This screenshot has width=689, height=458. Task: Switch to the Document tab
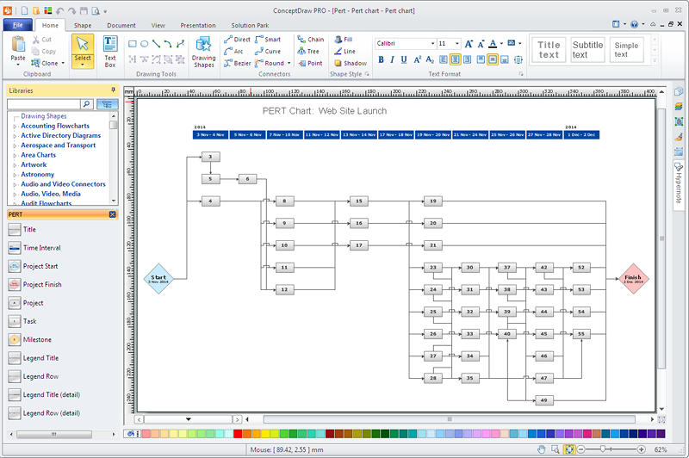(x=121, y=26)
